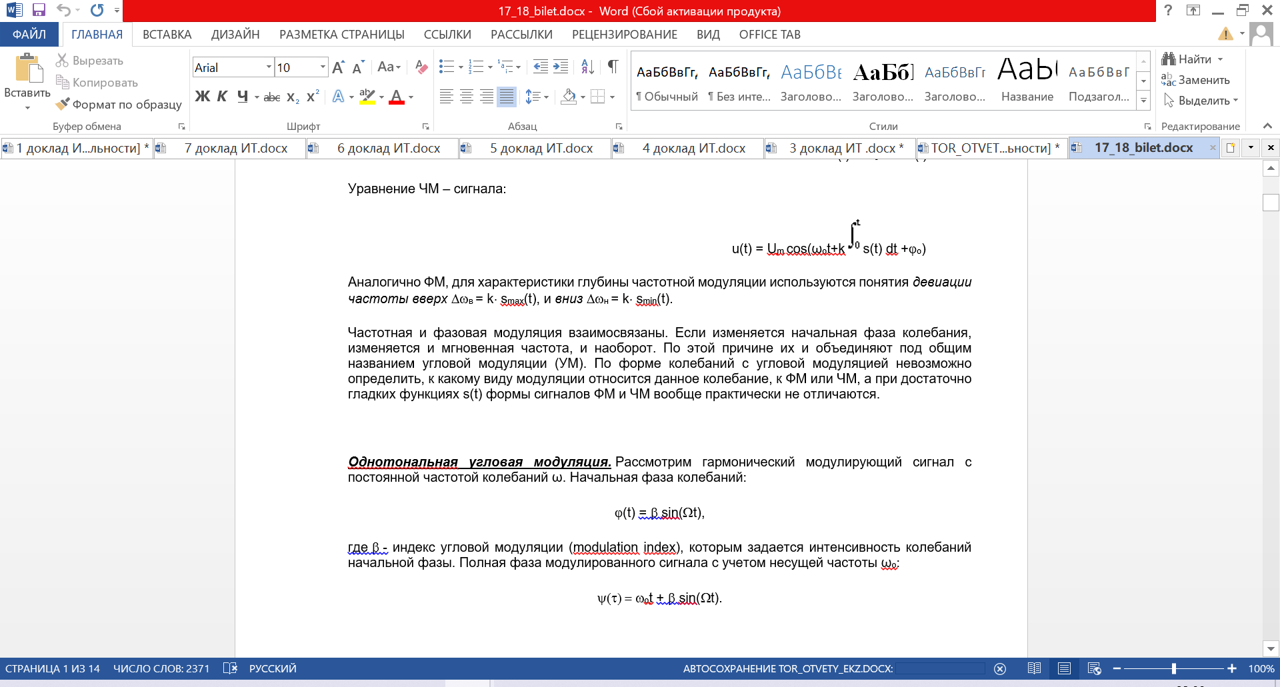The width and height of the screenshot is (1280, 687).
Task: Select the Название style
Action: click(1027, 82)
